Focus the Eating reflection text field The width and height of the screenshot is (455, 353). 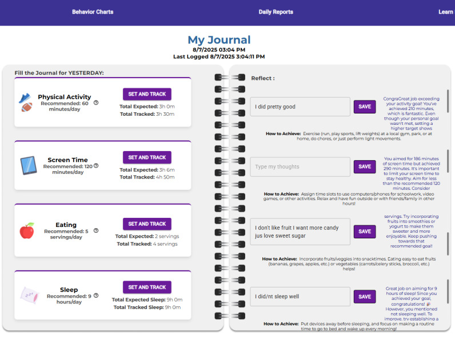[300, 232]
